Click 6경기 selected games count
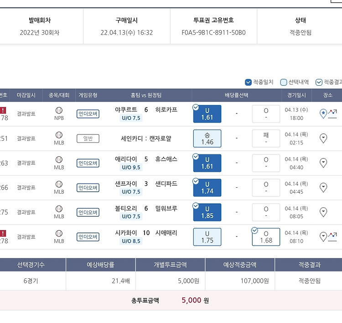The image size is (342, 323). (31, 281)
